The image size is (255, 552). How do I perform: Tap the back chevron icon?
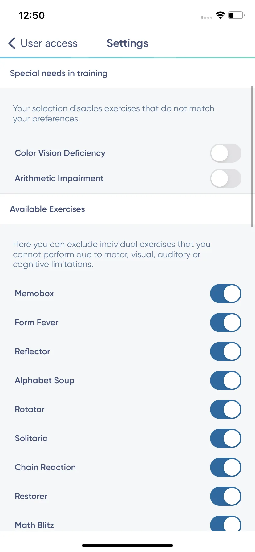(x=12, y=43)
